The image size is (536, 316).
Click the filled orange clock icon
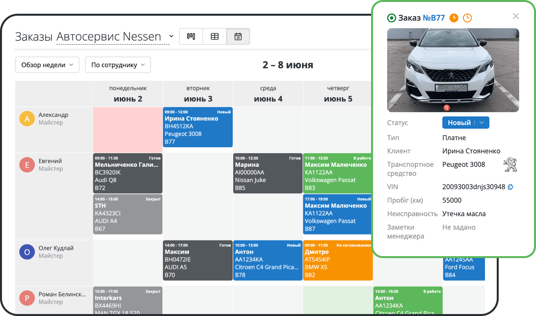click(x=454, y=18)
